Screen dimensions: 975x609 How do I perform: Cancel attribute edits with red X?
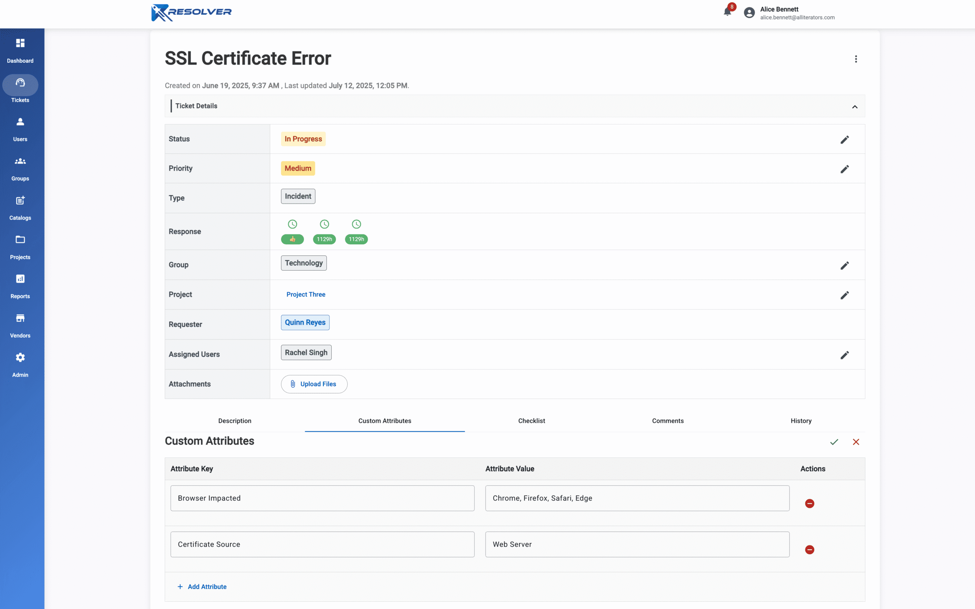[x=856, y=442]
